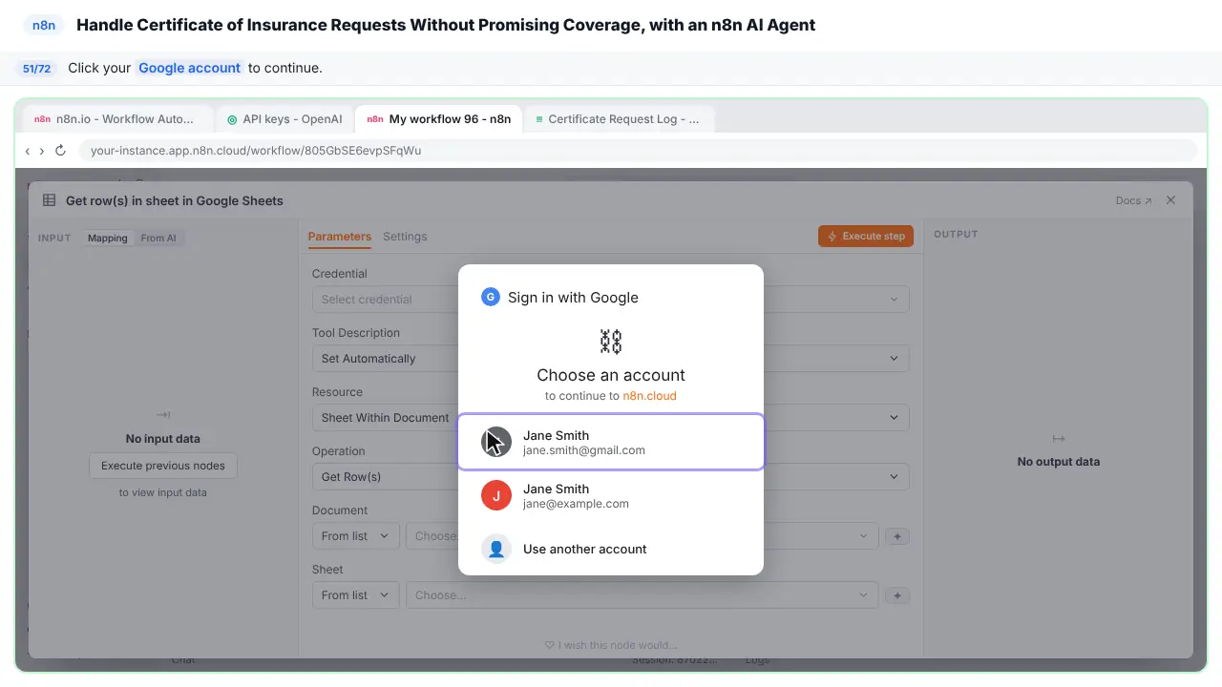This screenshot has height=687, width=1222.
Task: Reload the page with the refresh icon
Action: point(60,151)
